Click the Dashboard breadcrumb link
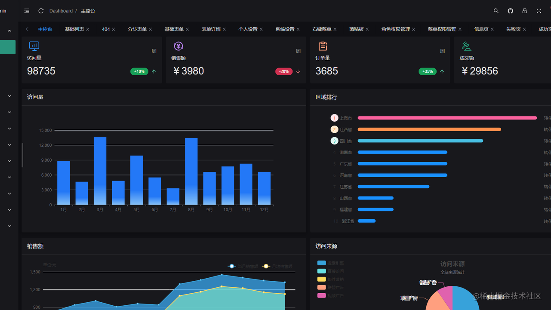Screen dimensions: 551x310 (61, 11)
